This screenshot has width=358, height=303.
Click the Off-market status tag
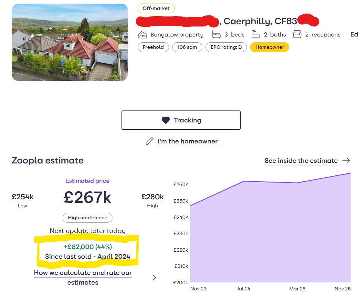click(156, 8)
